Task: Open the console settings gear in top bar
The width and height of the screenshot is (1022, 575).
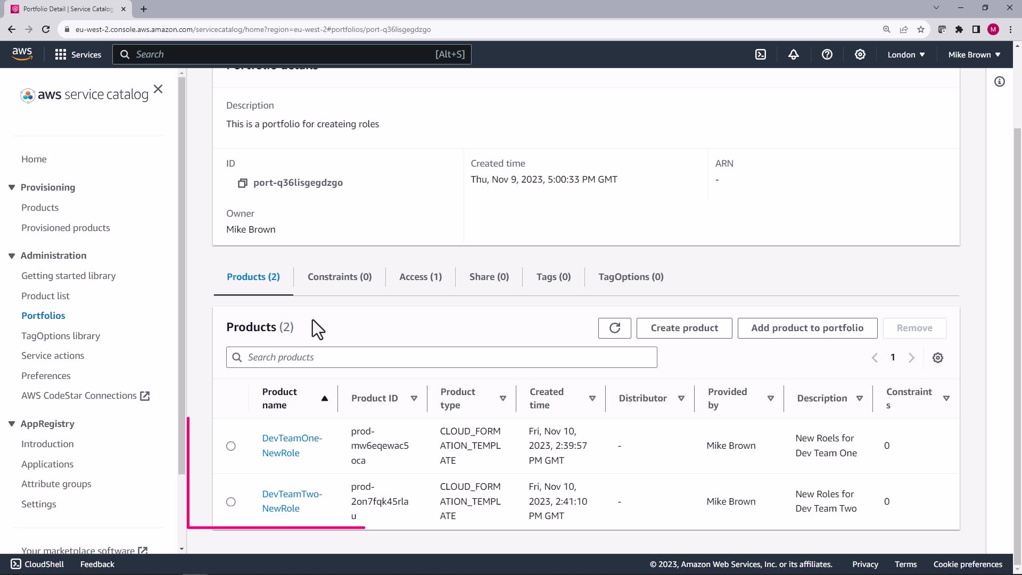Action: coord(860,54)
